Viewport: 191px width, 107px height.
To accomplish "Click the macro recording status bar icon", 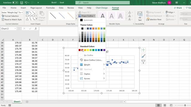I will point(10,106).
